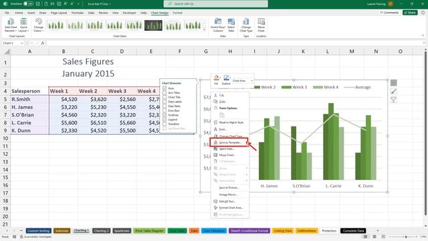The height and width of the screenshot is (241, 428).
Task: Choose Save as Picture in context menu
Action: [x=229, y=187]
